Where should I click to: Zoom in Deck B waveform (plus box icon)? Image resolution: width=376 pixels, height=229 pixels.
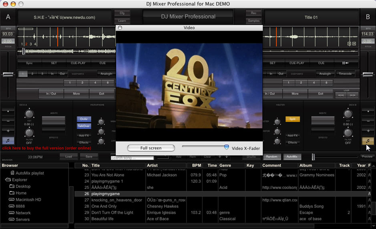pos(354,43)
